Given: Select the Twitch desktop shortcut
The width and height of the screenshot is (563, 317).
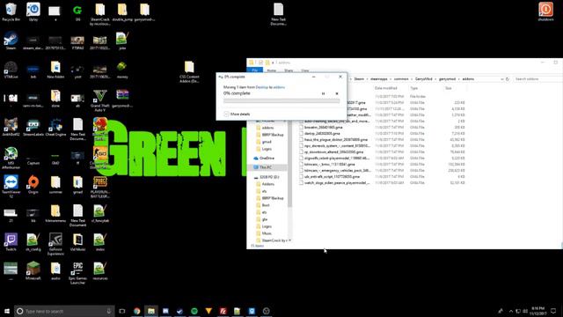Looking at the screenshot, I should pyautogui.click(x=11, y=242).
